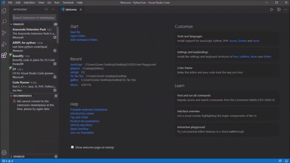Viewport: 290px width, 163px height.
Task: Open the Color theme option
Action: [227, 70]
